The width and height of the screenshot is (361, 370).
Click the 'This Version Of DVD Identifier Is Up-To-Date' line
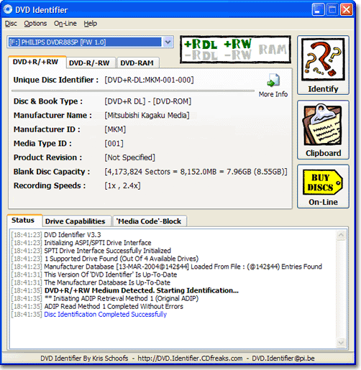pos(111,274)
